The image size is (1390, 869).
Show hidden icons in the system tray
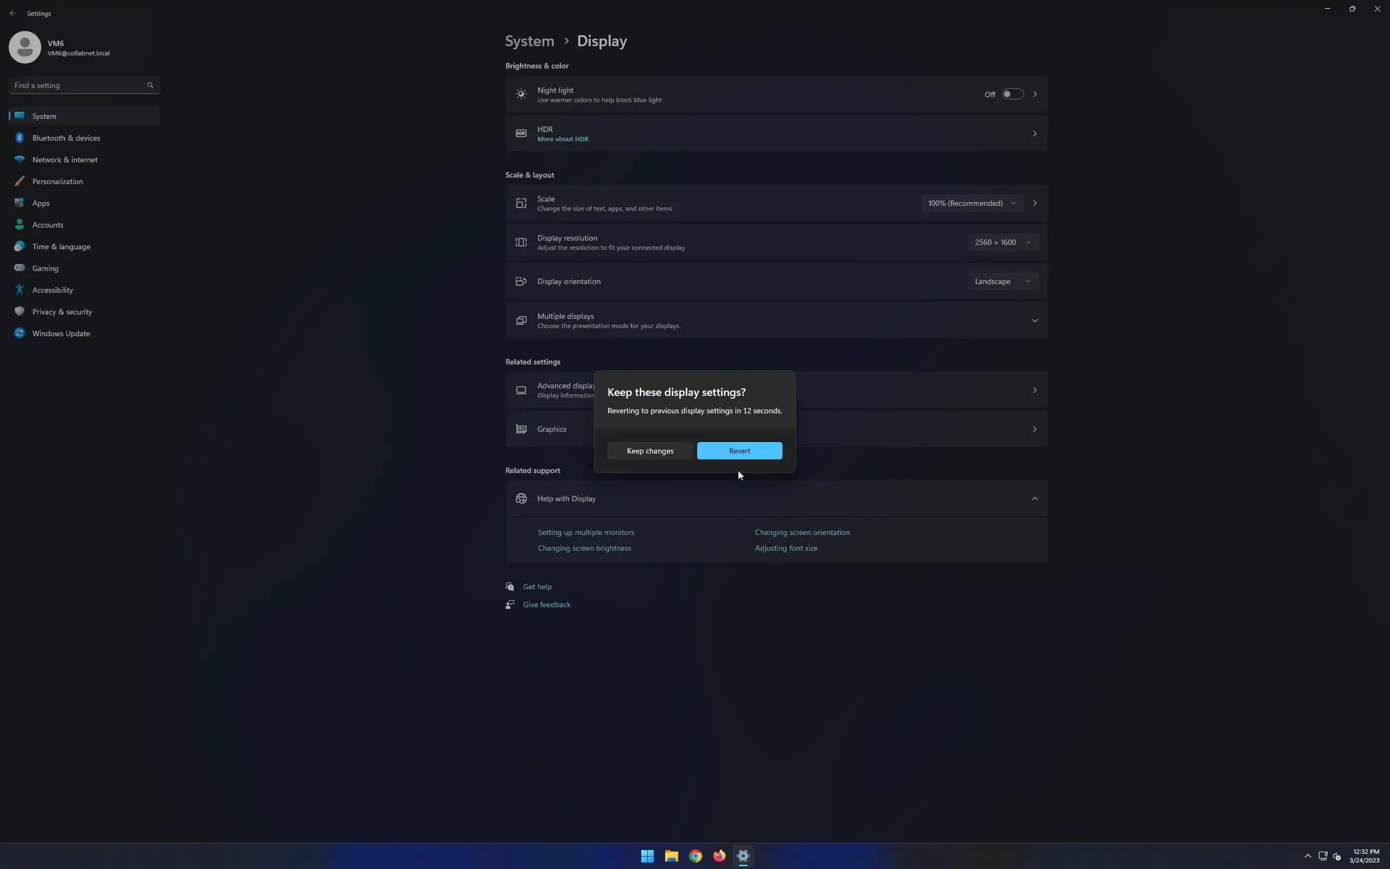[1307, 856]
